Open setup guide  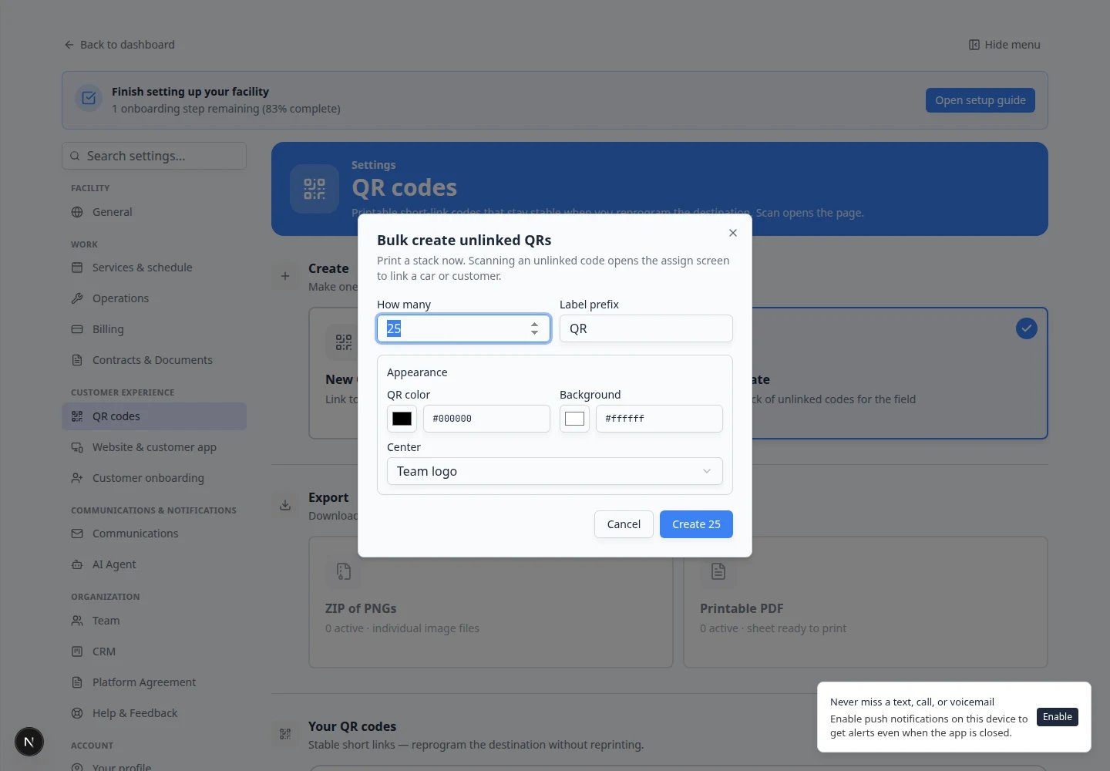pos(980,100)
